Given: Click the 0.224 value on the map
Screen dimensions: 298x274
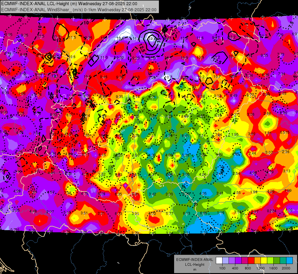Looking at the screenshot, I should pyautogui.click(x=272, y=211).
